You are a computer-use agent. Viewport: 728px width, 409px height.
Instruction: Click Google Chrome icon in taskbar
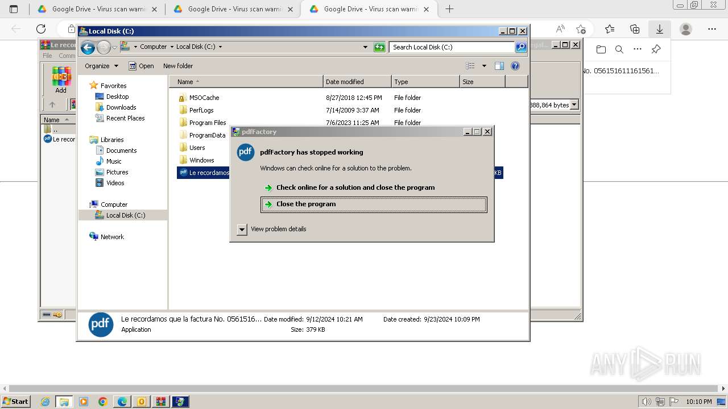(x=102, y=402)
